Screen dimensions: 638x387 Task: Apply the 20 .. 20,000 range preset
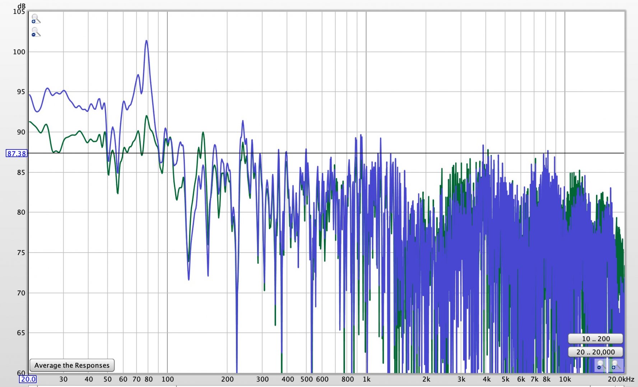pos(595,352)
